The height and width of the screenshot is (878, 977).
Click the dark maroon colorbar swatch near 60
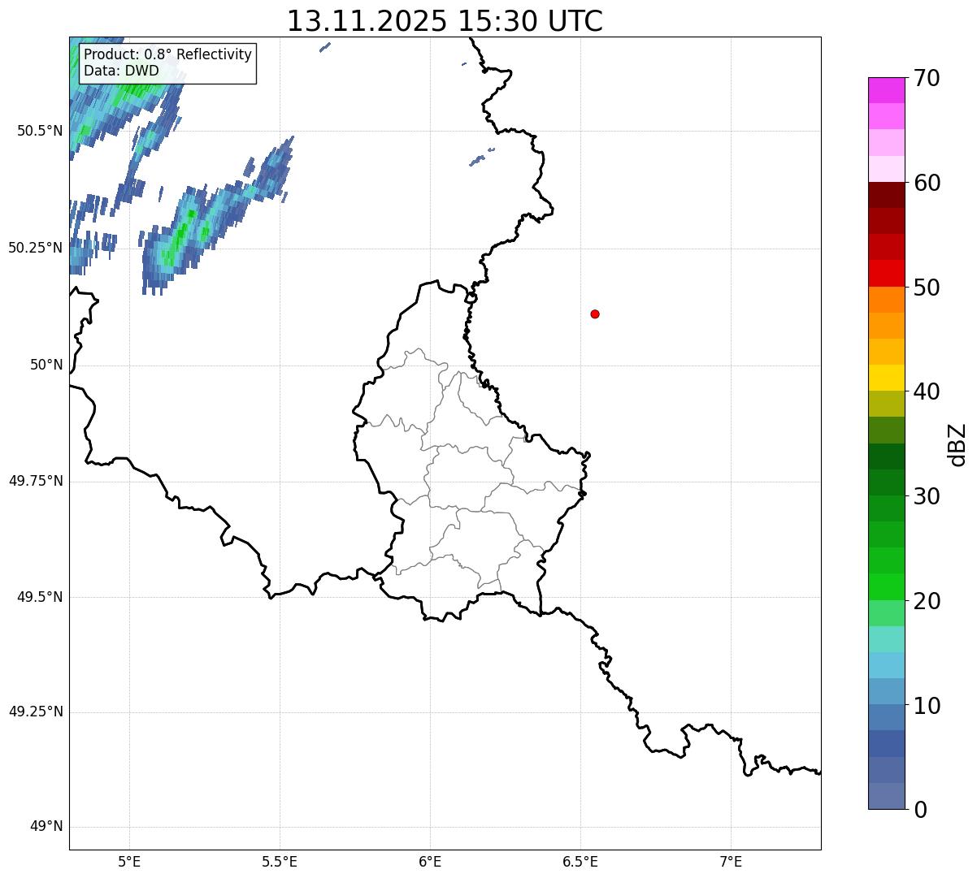[x=886, y=195]
